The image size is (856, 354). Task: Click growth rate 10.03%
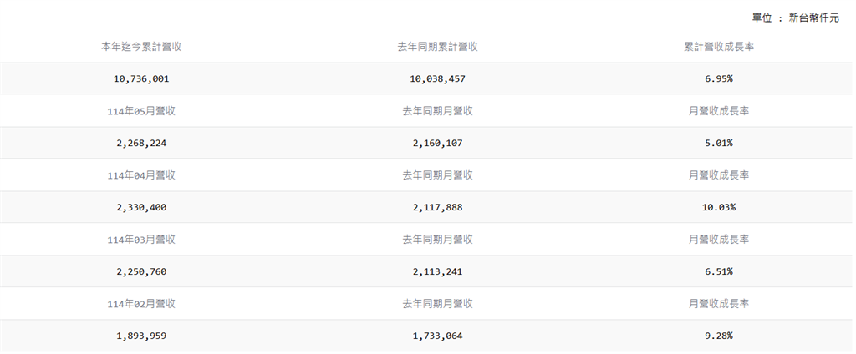point(719,208)
